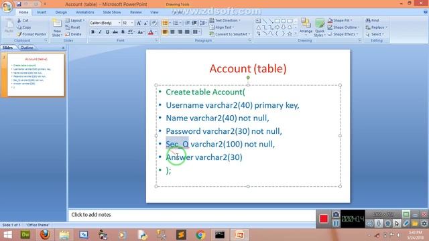
Task: Click the notes field
Action: click(192, 215)
